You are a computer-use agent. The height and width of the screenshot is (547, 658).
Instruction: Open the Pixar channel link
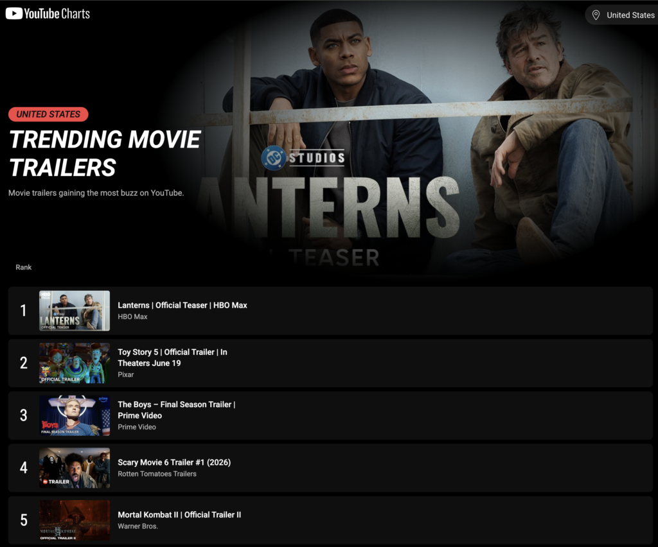(125, 374)
